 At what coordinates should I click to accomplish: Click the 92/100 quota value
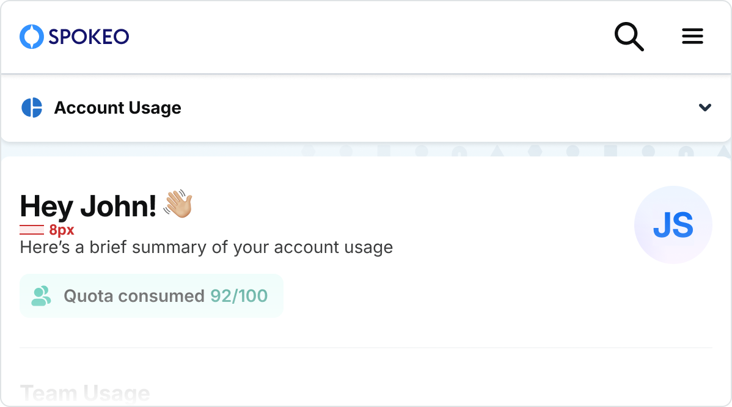239,296
